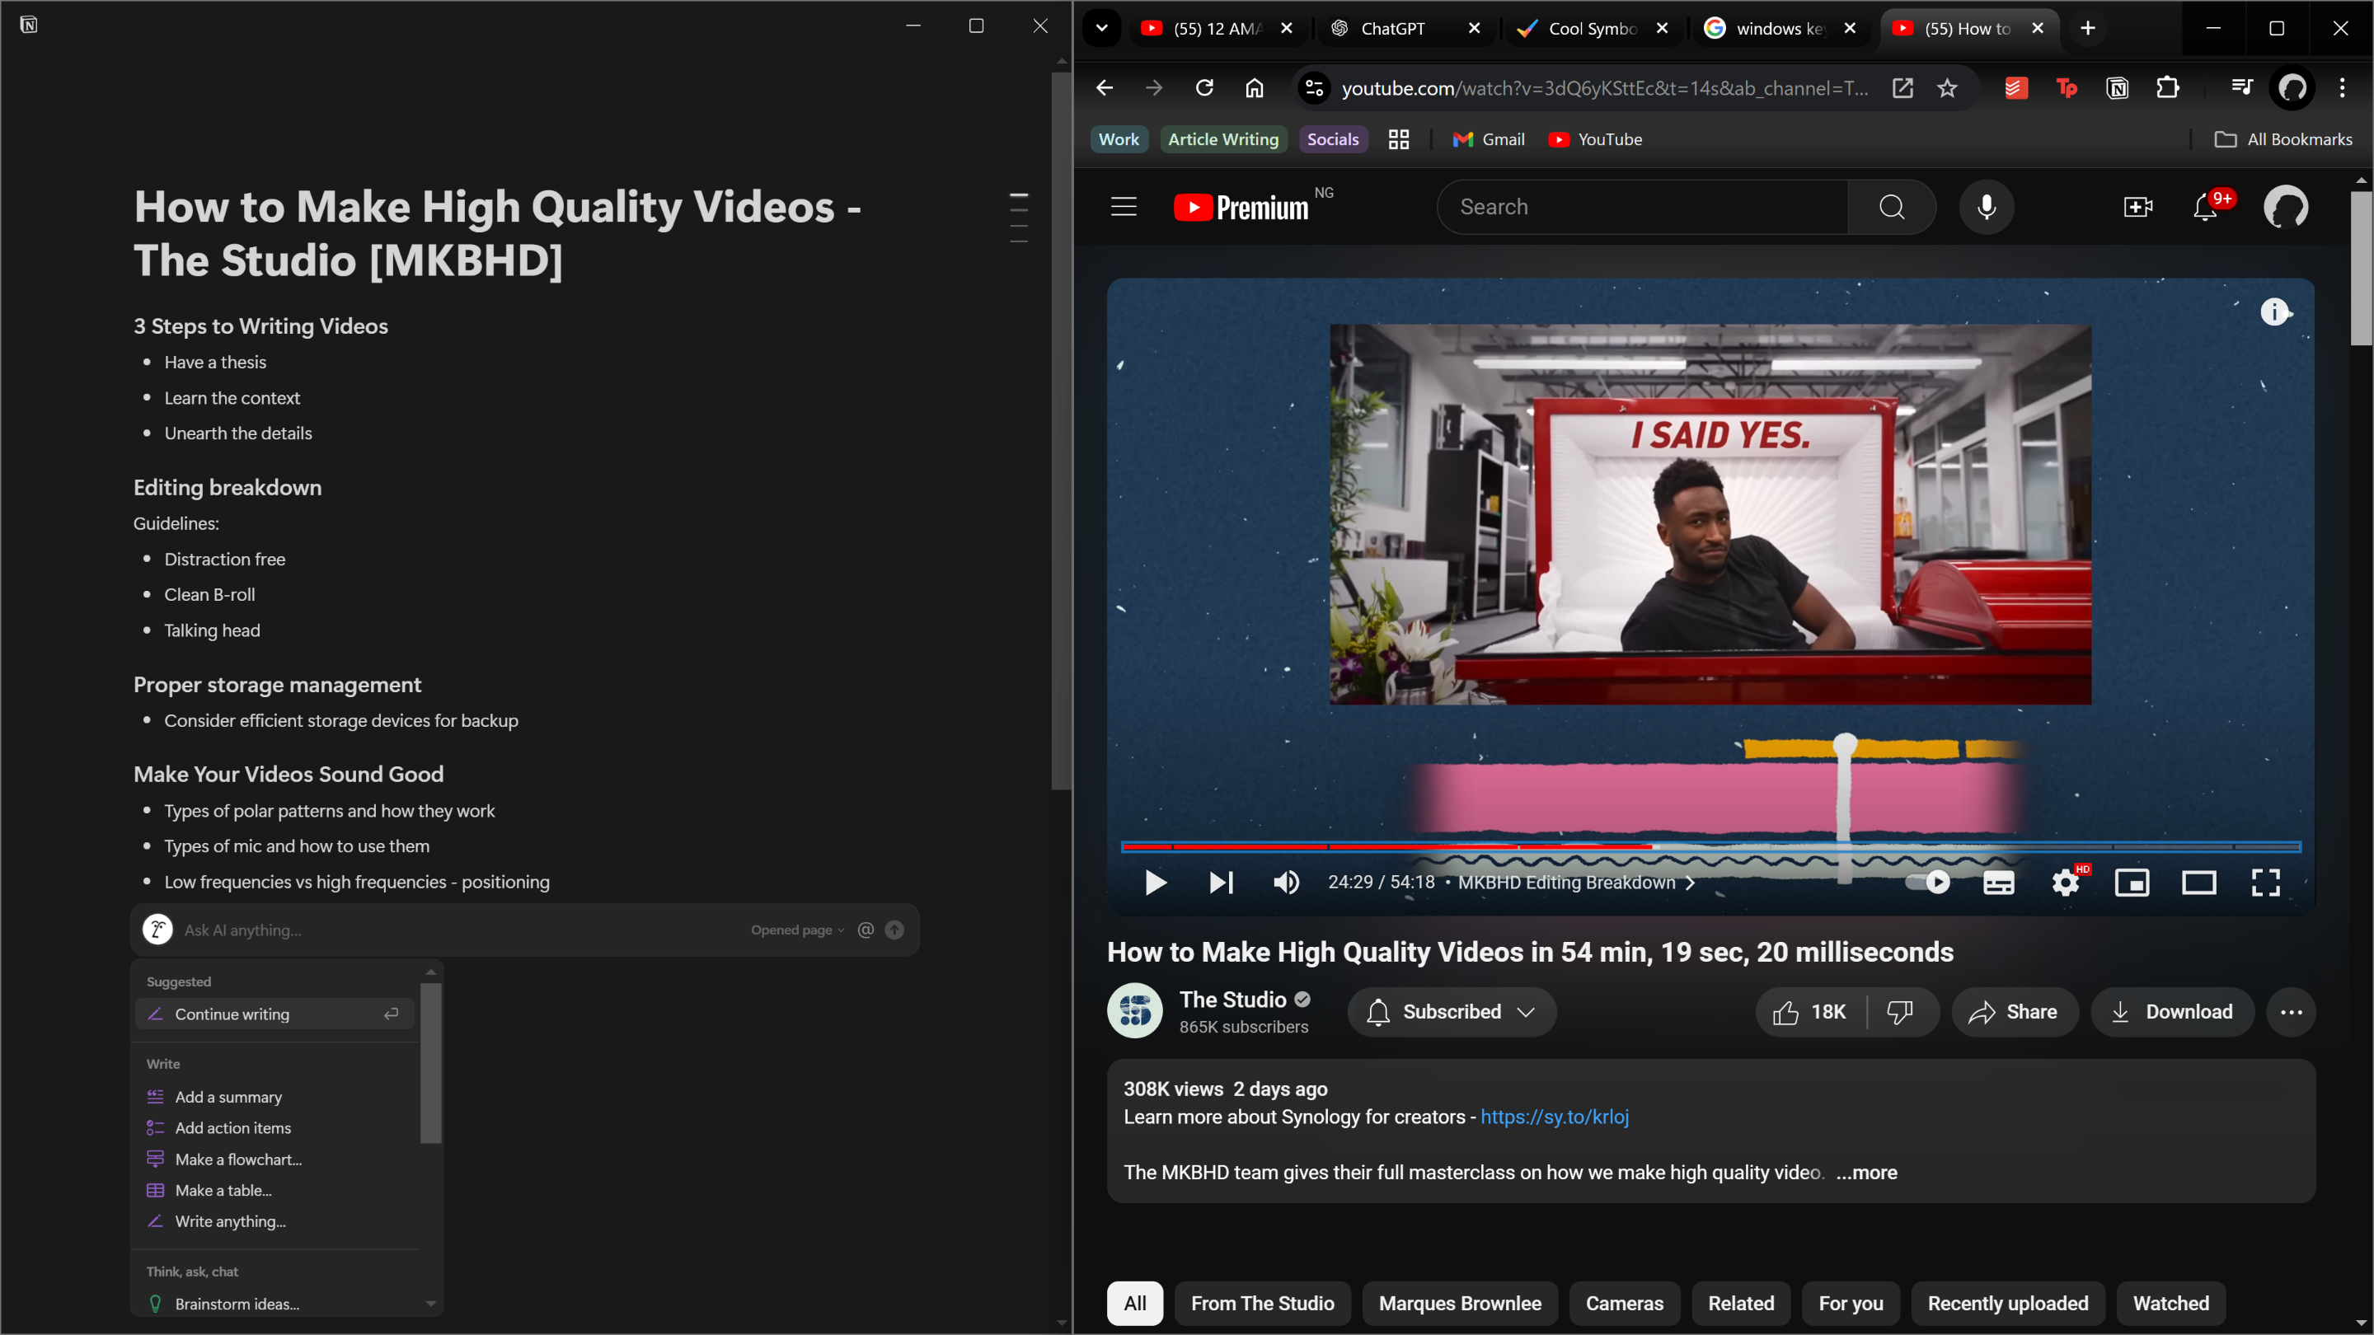This screenshot has width=2374, height=1335.
Task: Select the 'Cameras' filter chip
Action: click(x=1624, y=1304)
